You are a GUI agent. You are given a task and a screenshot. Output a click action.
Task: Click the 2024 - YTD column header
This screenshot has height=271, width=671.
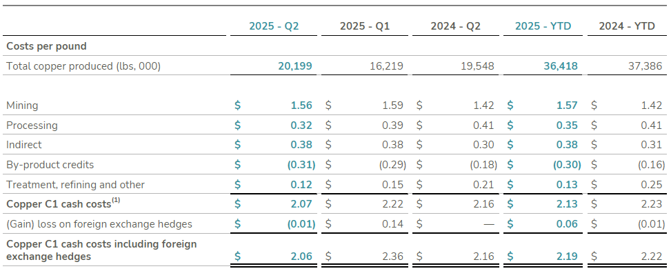[x=627, y=26]
